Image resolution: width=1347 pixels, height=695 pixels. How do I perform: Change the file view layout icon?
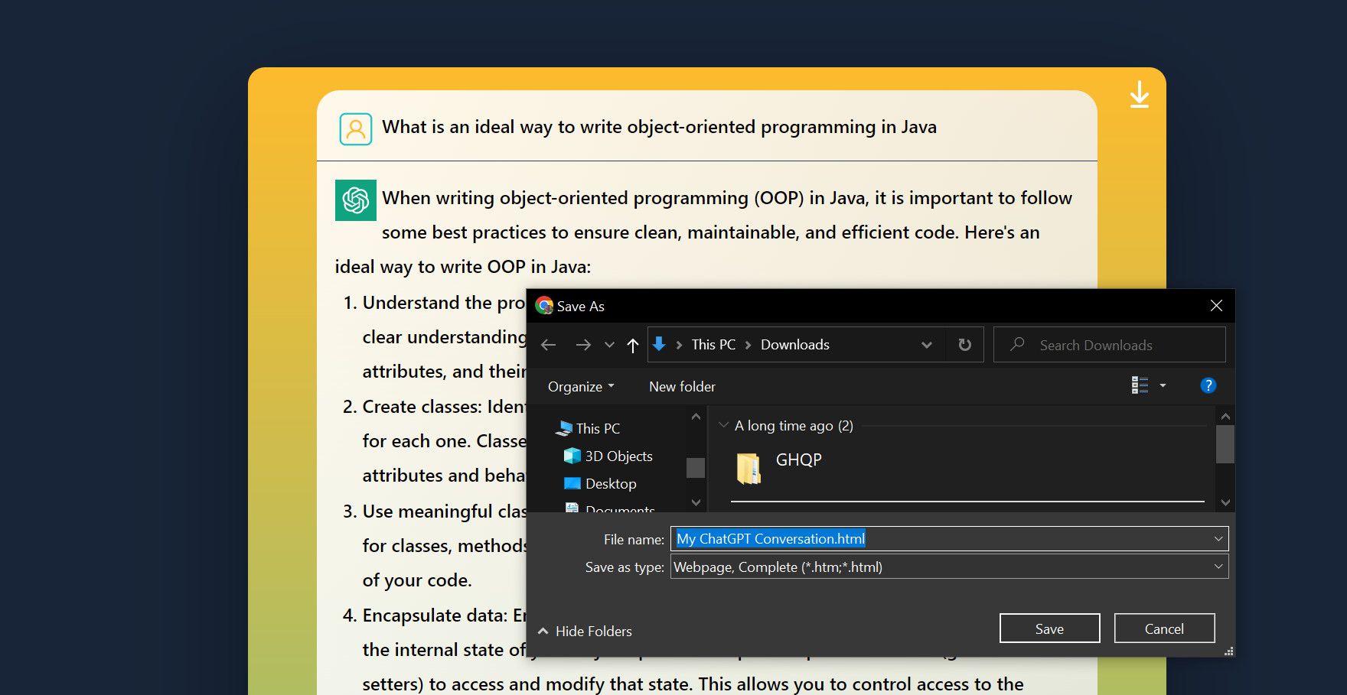pyautogui.click(x=1140, y=386)
